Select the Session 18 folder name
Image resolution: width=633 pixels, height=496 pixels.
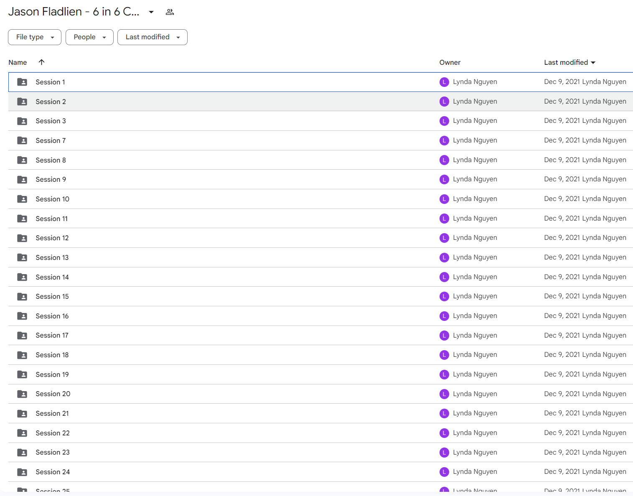pos(52,355)
